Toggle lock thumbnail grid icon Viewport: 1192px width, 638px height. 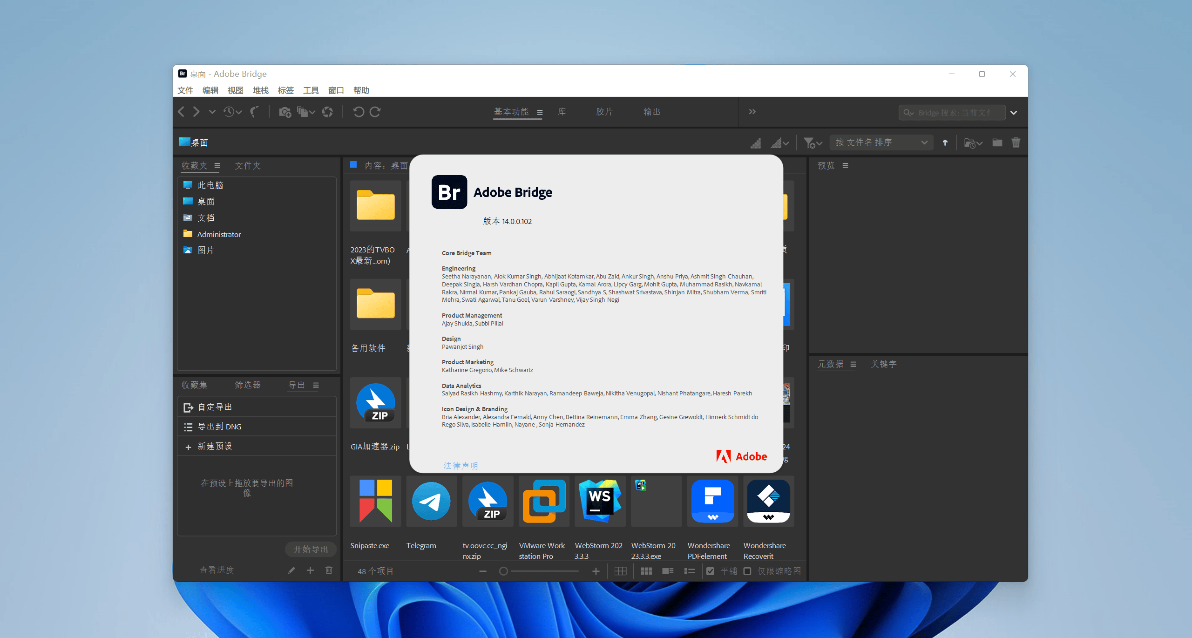coord(621,571)
